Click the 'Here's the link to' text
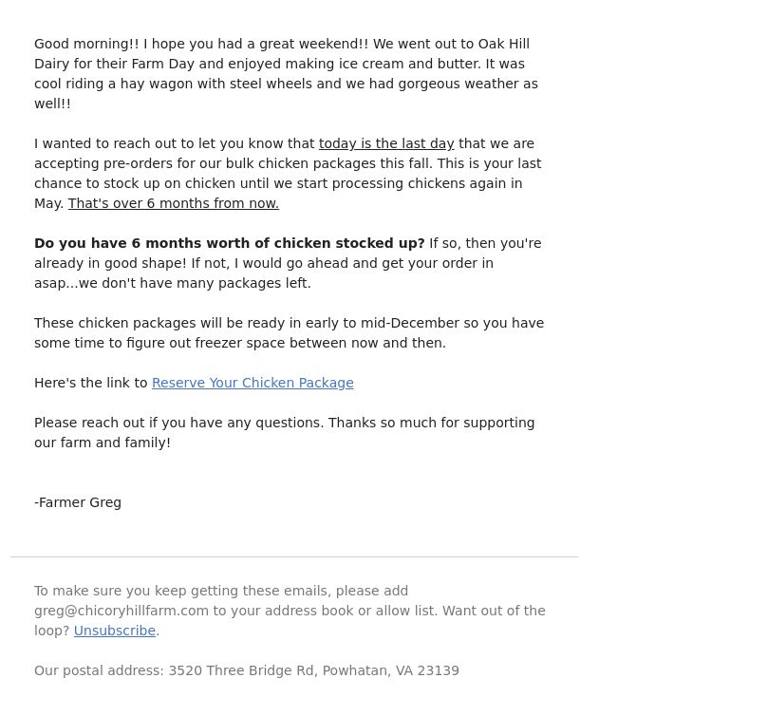767x716 pixels. pos(91,383)
